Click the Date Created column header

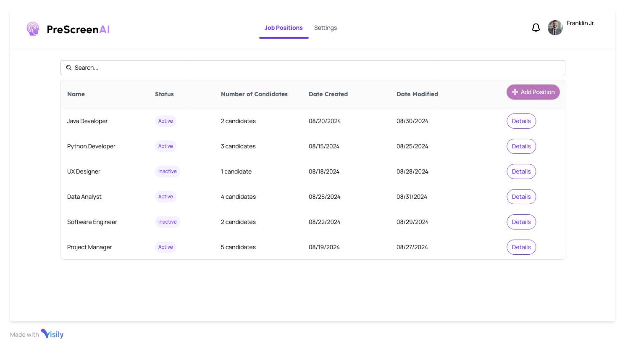[328, 94]
